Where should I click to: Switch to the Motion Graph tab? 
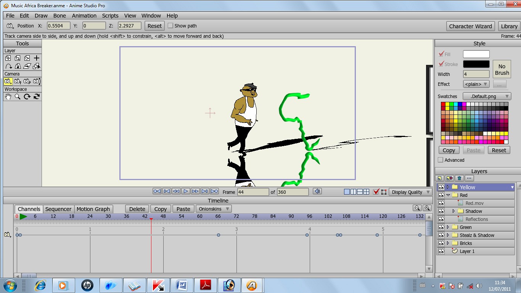pyautogui.click(x=93, y=209)
